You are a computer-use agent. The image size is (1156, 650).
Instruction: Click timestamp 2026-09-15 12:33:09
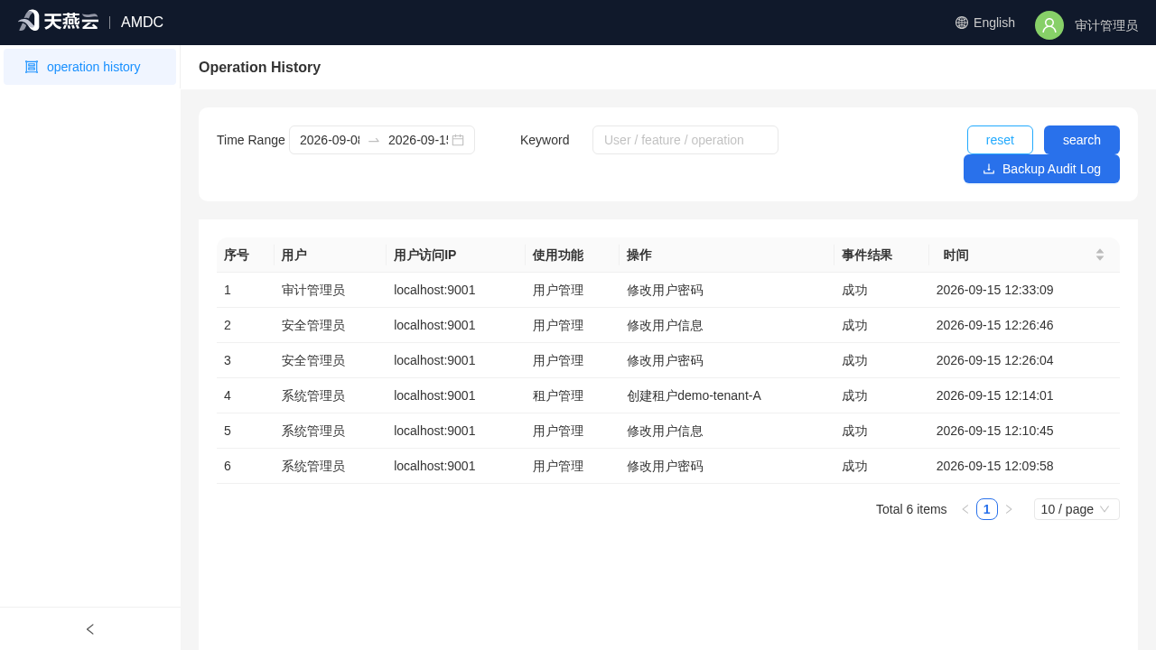tap(995, 290)
